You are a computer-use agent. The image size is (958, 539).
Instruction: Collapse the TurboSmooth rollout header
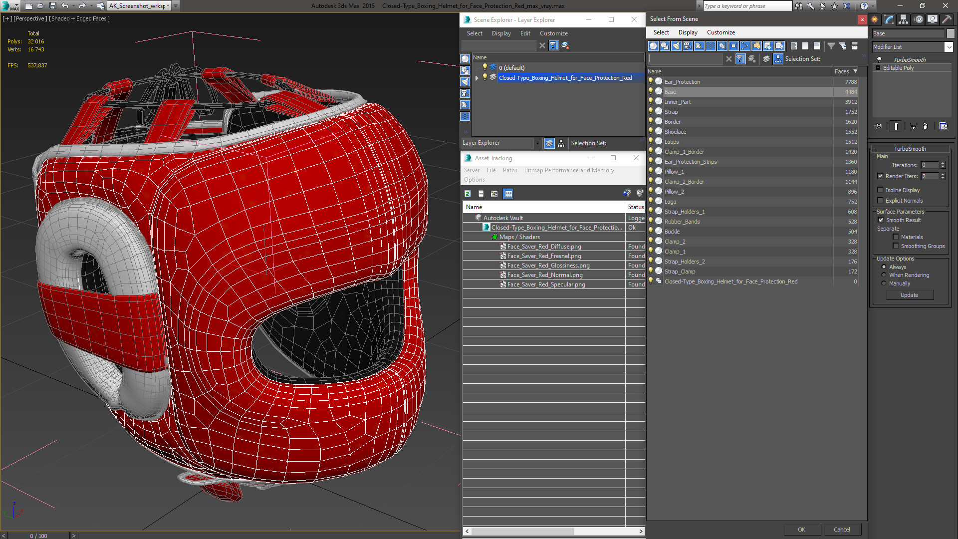coord(910,149)
